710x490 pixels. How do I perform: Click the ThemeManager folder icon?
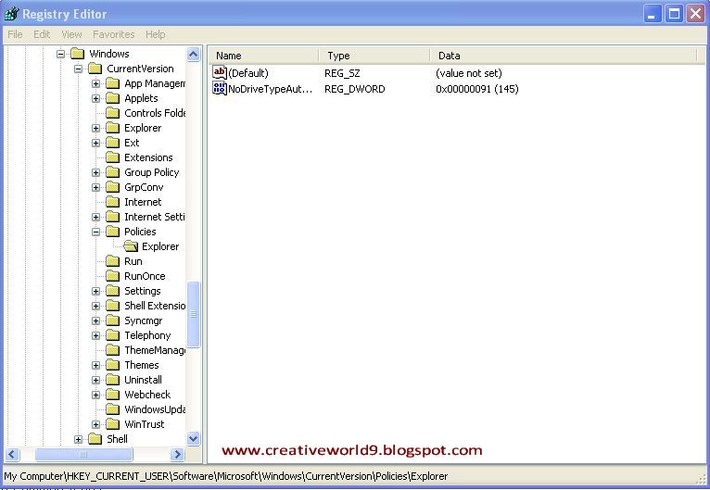point(113,350)
